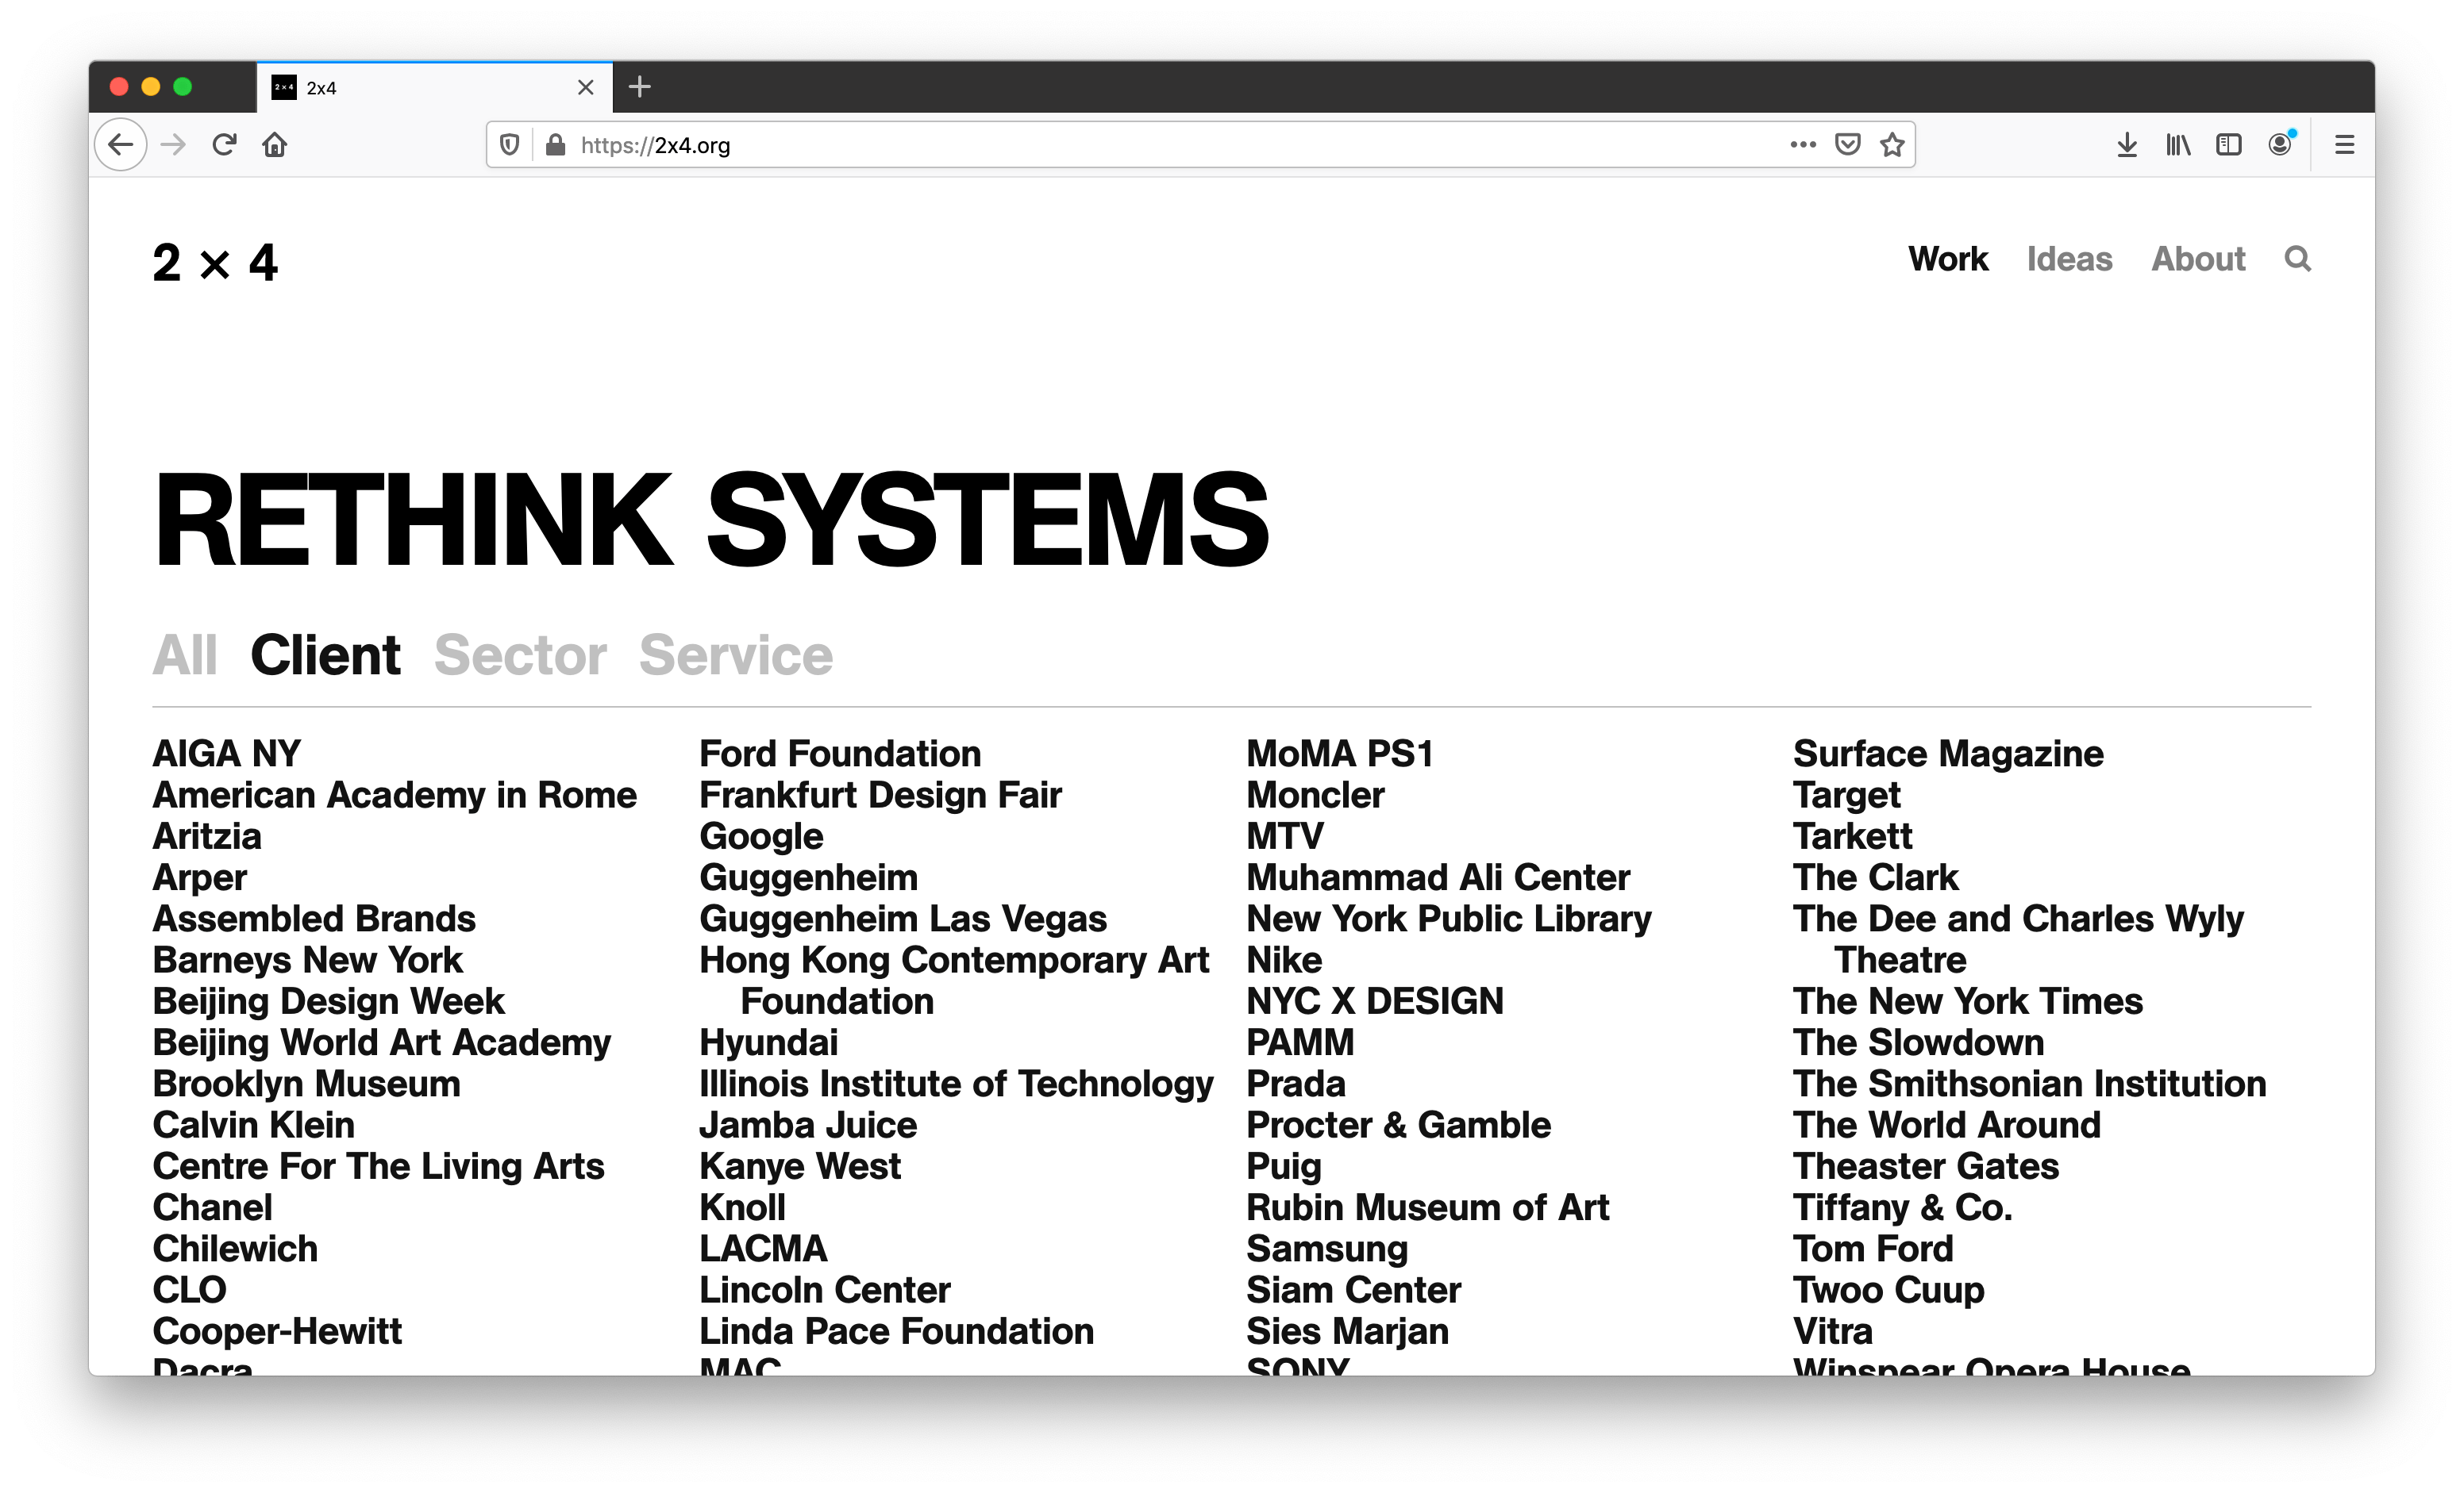The width and height of the screenshot is (2464, 1493).
Task: Click the browser back arrow button
Action: [121, 145]
